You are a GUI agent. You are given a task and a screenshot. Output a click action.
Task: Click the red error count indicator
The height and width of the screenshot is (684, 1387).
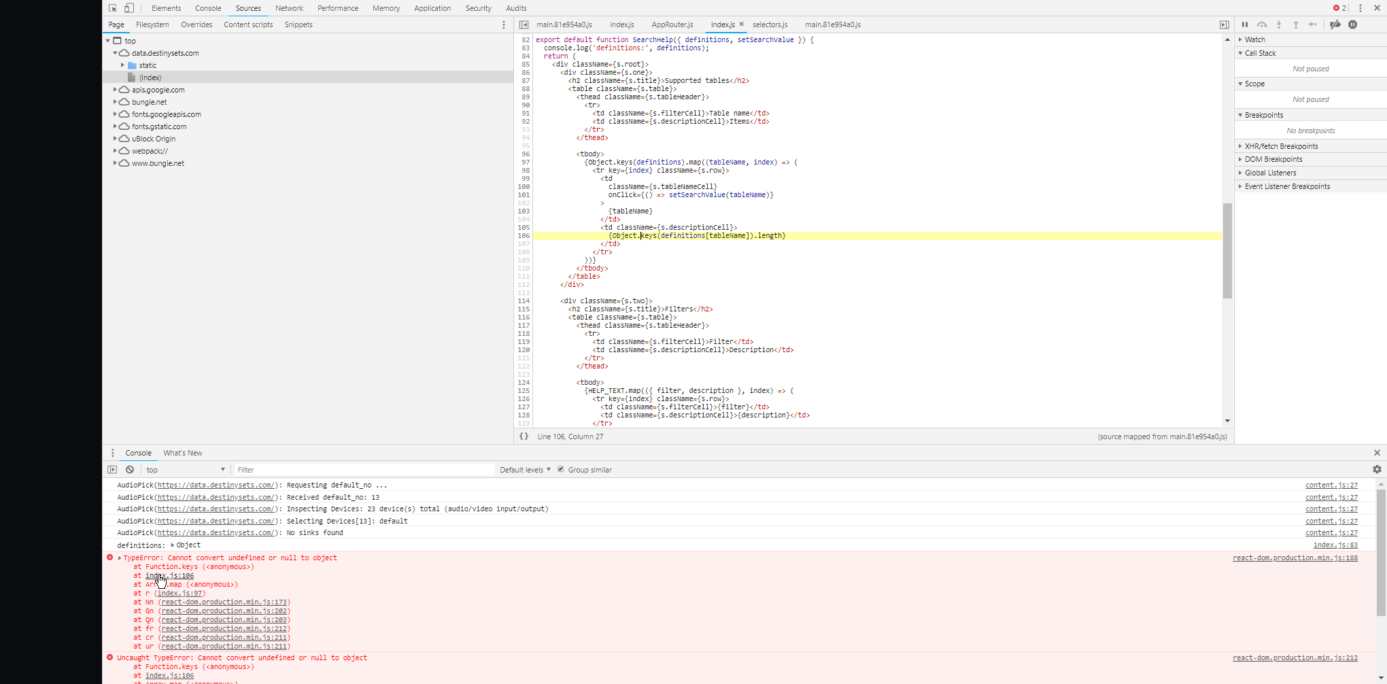[x=1339, y=8]
